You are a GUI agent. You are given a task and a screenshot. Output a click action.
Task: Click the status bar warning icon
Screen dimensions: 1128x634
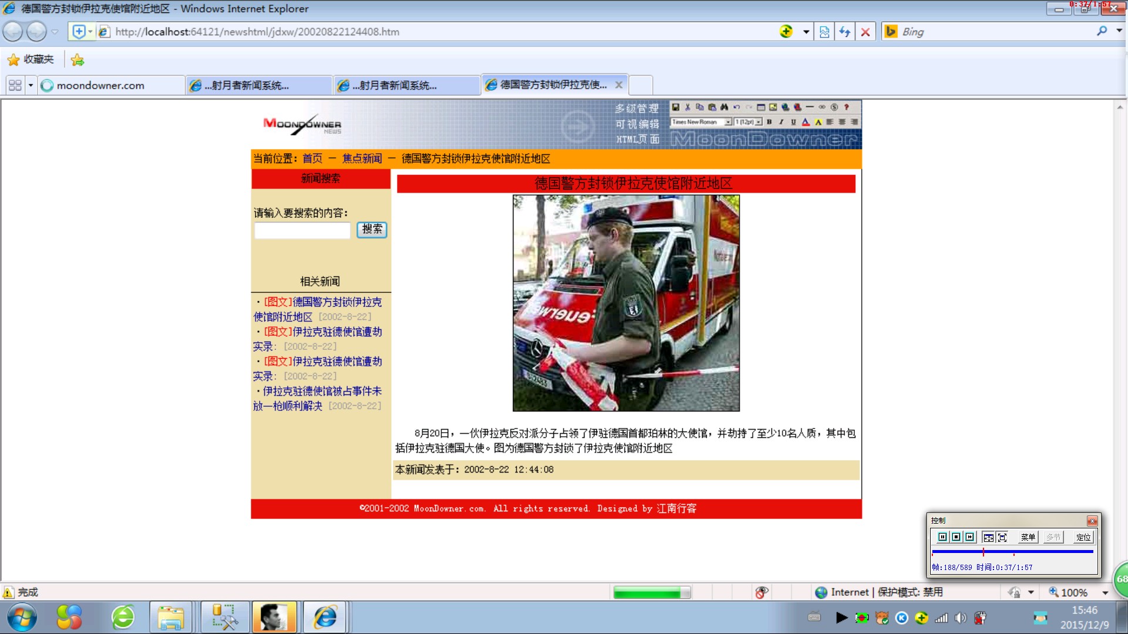(8, 592)
